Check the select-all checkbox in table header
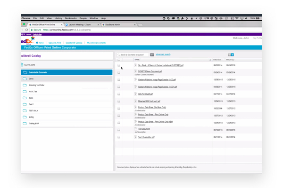The width and height of the screenshot is (283, 188). point(119,60)
